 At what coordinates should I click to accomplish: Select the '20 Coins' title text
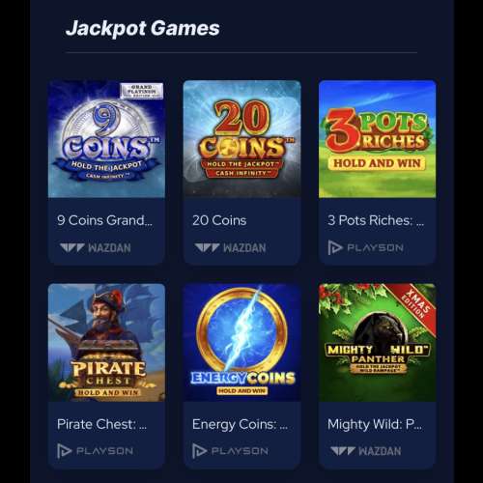[219, 220]
